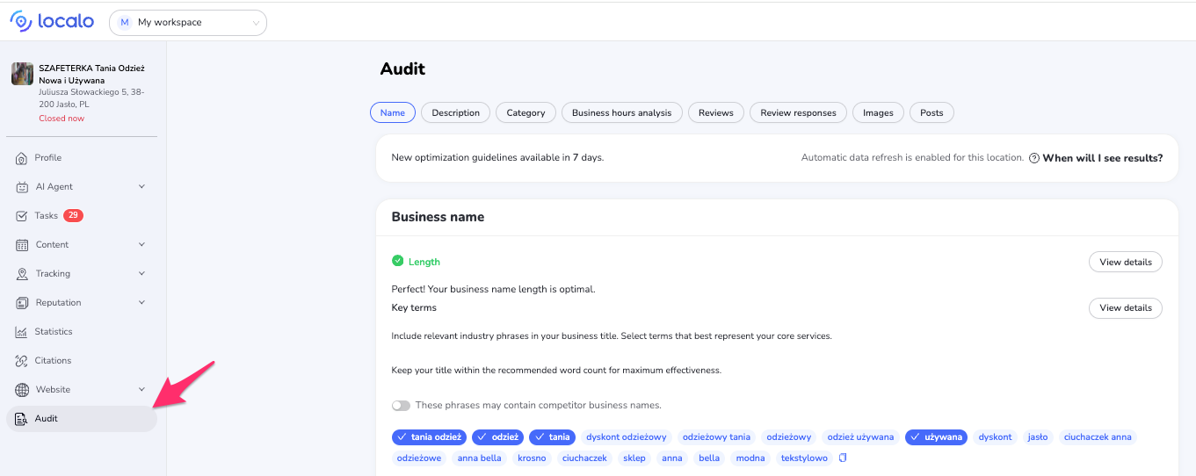Select the 'odzież używana' phrase chip
1196x476 pixels.
tap(860, 436)
